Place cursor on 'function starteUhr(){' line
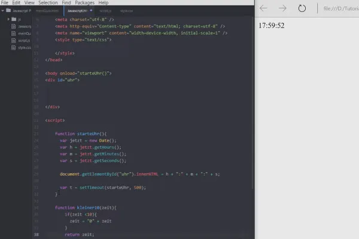This screenshot has width=359, height=239. (81, 134)
